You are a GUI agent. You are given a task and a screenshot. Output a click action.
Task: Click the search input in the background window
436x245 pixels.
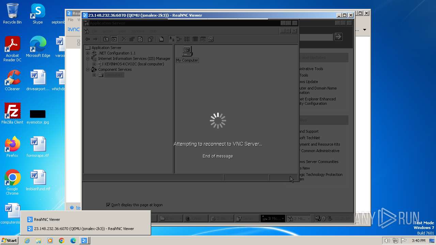(316, 37)
